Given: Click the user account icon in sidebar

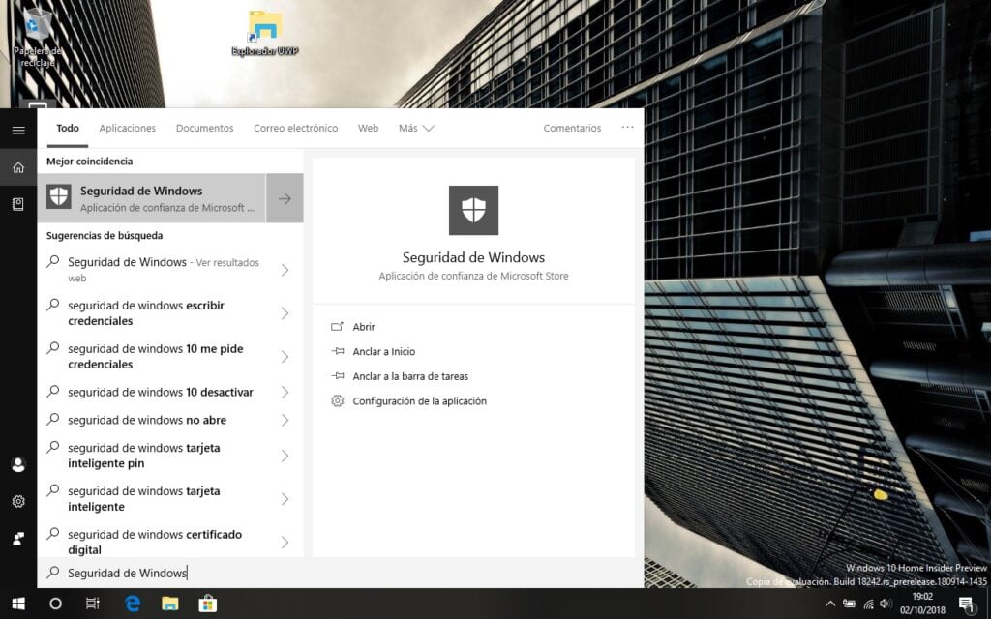Looking at the screenshot, I should 18,465.
